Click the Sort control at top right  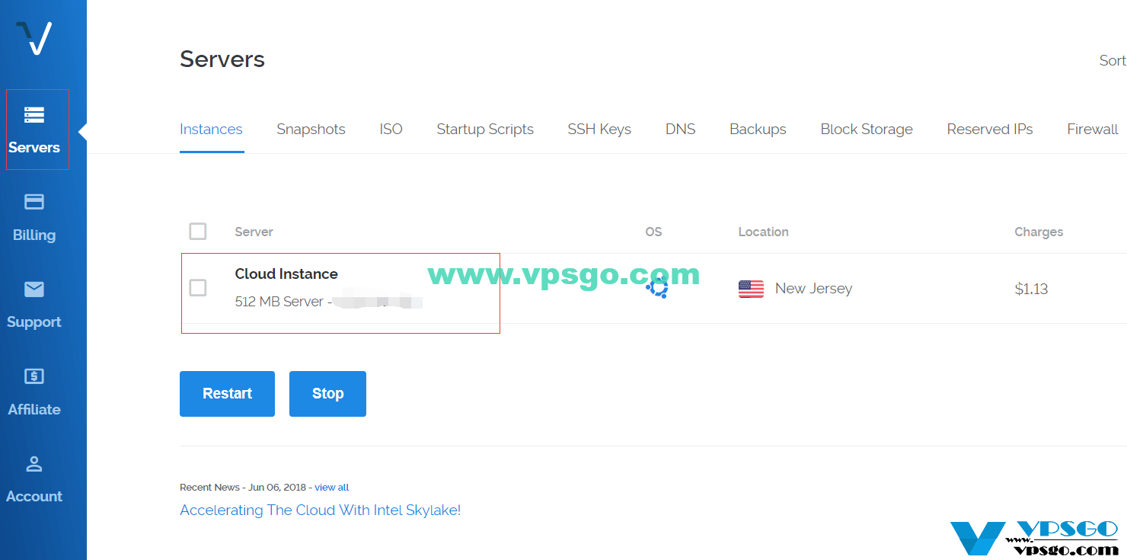click(1113, 61)
